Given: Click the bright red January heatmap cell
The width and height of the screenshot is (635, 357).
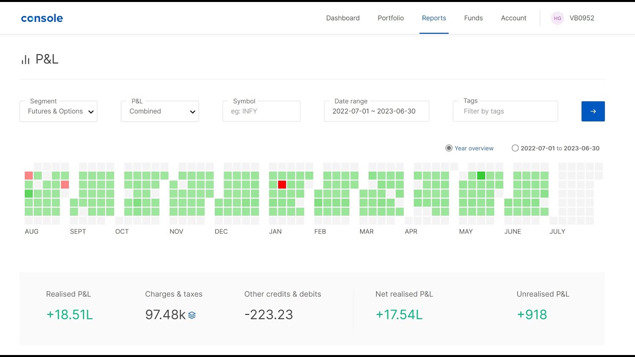Looking at the screenshot, I should pyautogui.click(x=282, y=184).
